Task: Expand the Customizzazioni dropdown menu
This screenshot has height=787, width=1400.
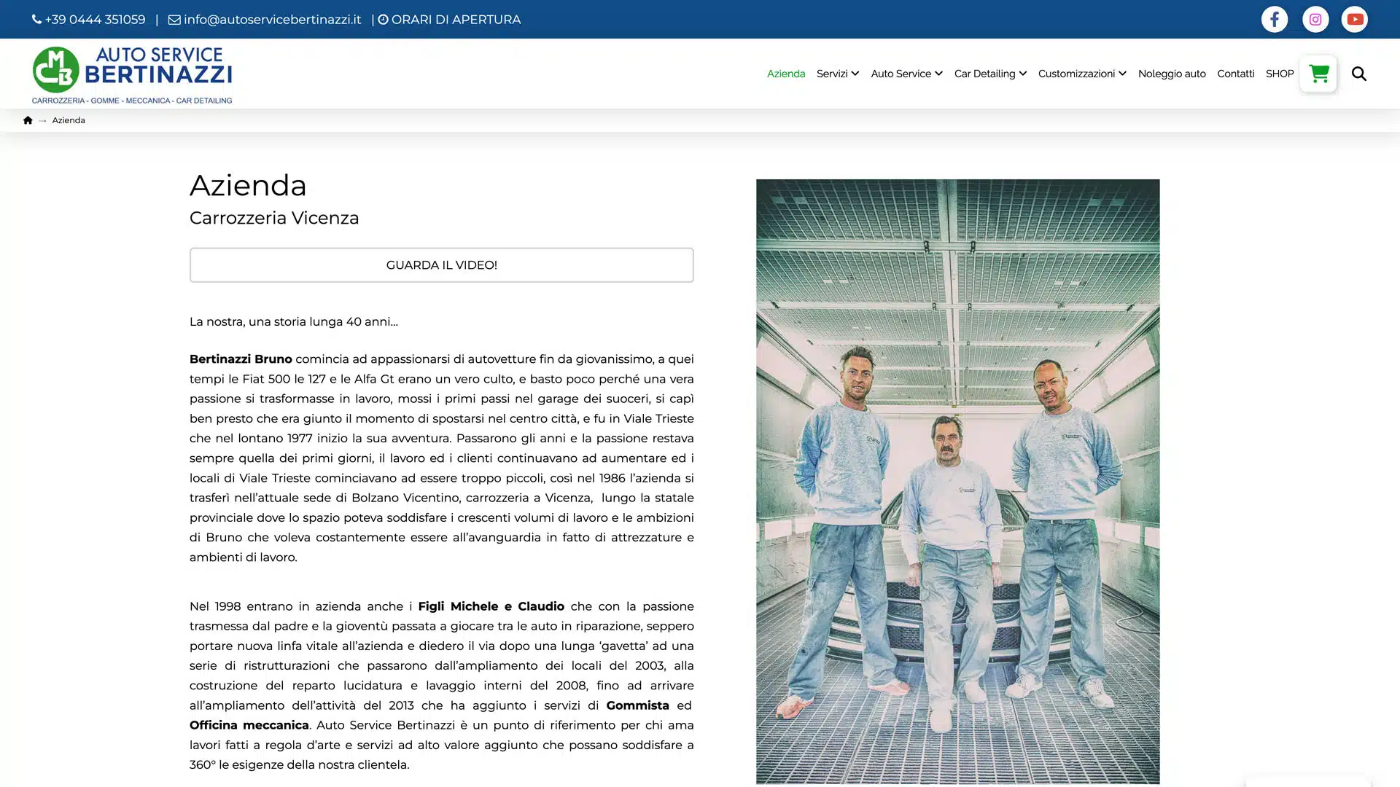Action: coord(1082,74)
